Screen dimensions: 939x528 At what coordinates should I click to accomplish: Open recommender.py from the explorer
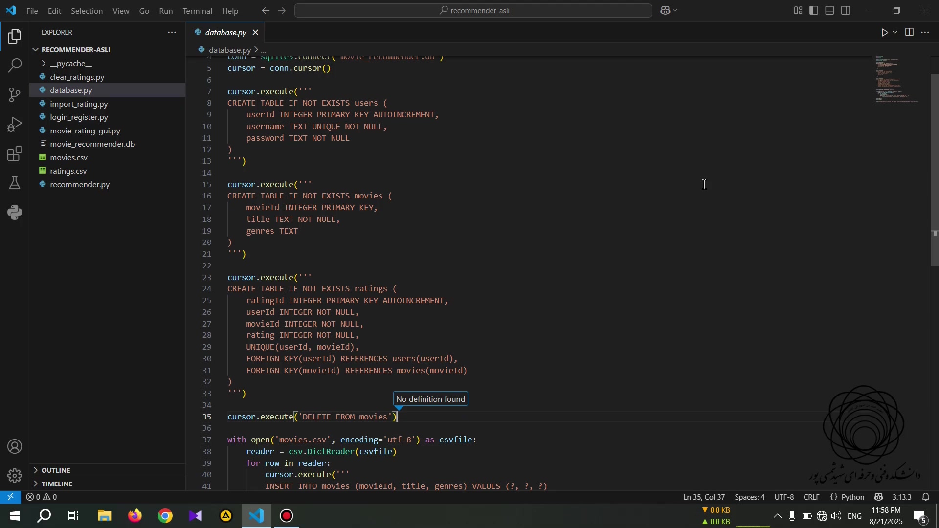point(80,185)
